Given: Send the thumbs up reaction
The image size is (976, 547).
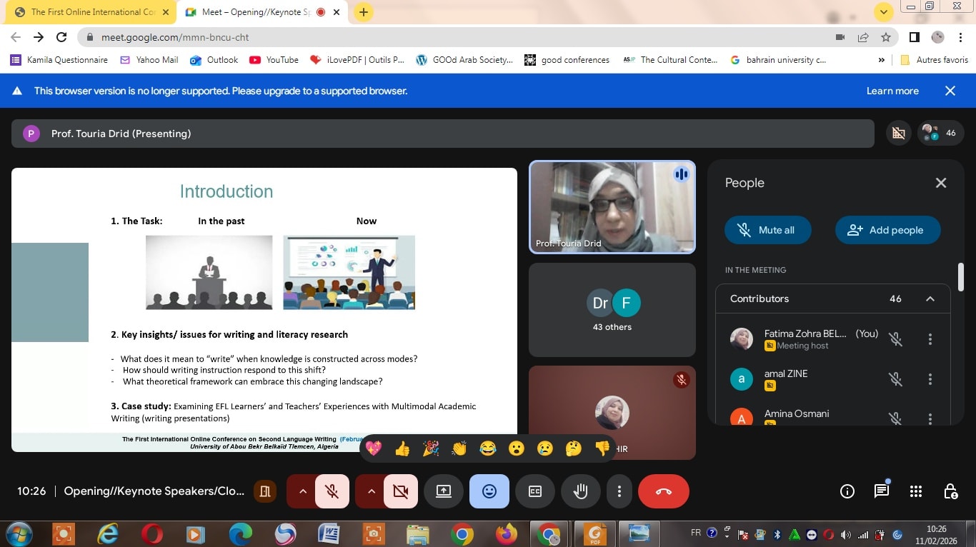Looking at the screenshot, I should (x=402, y=448).
